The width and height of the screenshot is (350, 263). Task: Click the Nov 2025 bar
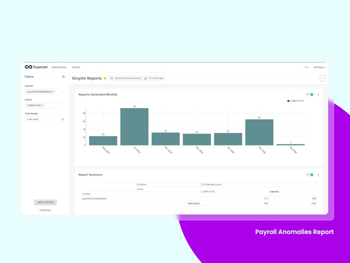coord(166,139)
